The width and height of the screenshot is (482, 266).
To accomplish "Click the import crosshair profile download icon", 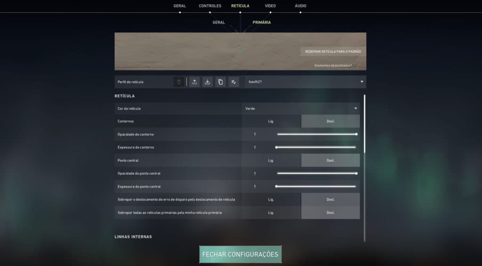I will pos(207,82).
